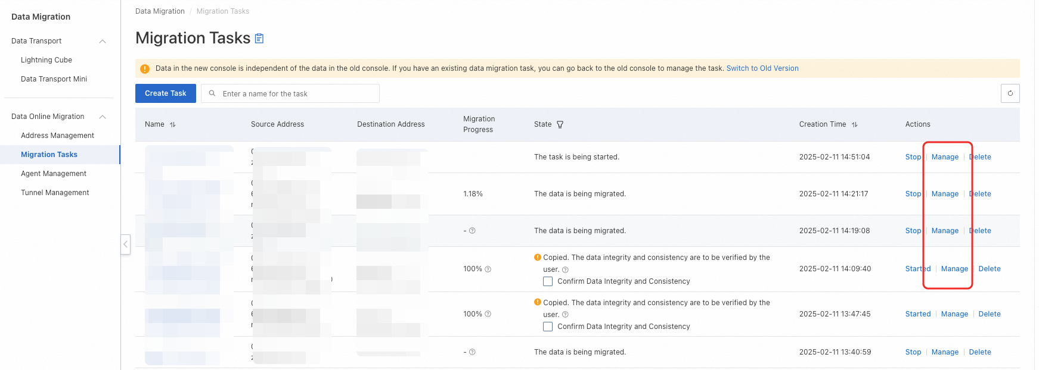
Task: Check Confirm Data Integrity for 14:09:40 task
Action: point(548,281)
